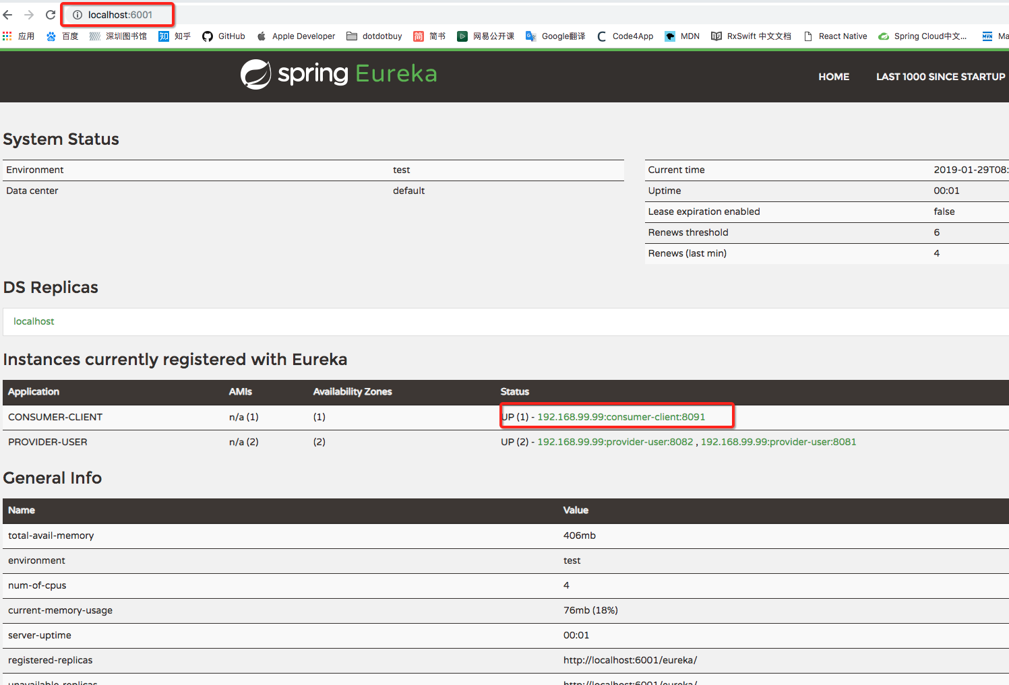Click the Data center label
Viewport: 1009px width, 685px height.
(x=32, y=191)
